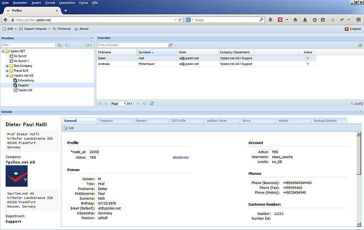The image size is (364, 230).
Task: Click the Logout button
Action: pos(353,29)
